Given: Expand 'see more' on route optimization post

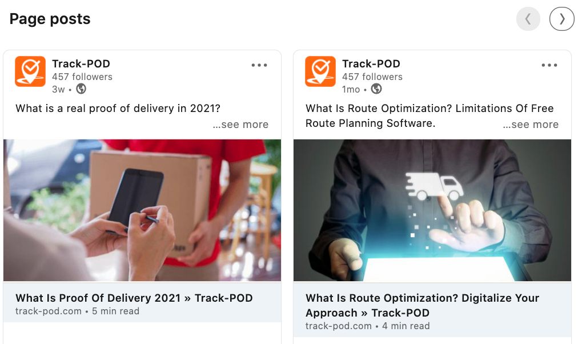Looking at the screenshot, I should pyautogui.click(x=531, y=125).
